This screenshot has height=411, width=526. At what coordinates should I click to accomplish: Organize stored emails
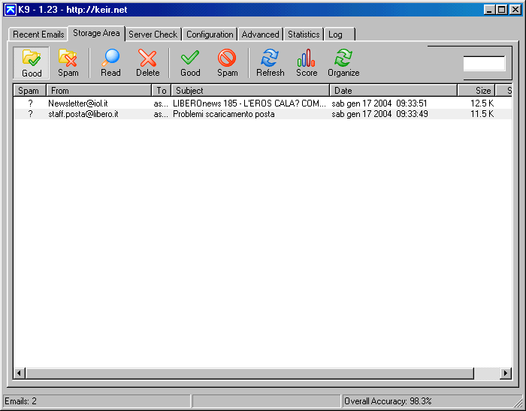click(343, 63)
